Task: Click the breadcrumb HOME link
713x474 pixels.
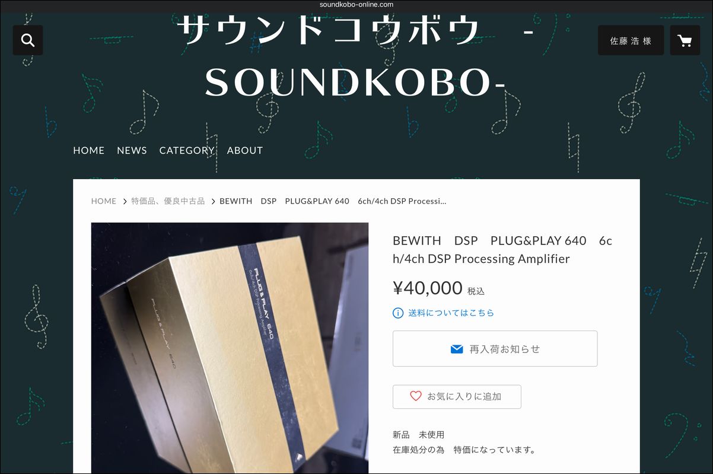Action: tap(104, 201)
